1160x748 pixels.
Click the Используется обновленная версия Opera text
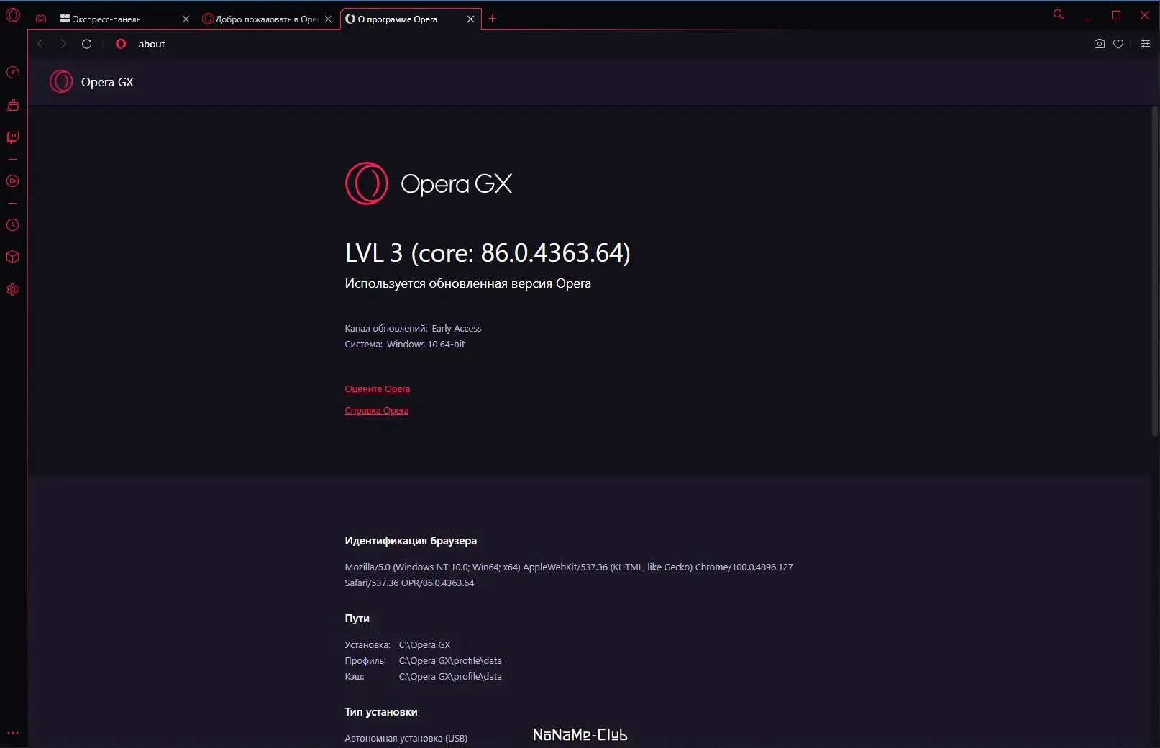468,283
